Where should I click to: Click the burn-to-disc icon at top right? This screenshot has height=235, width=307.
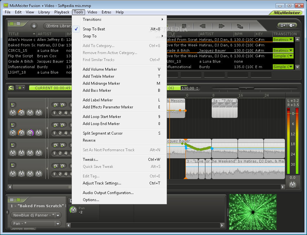[x=292, y=25]
